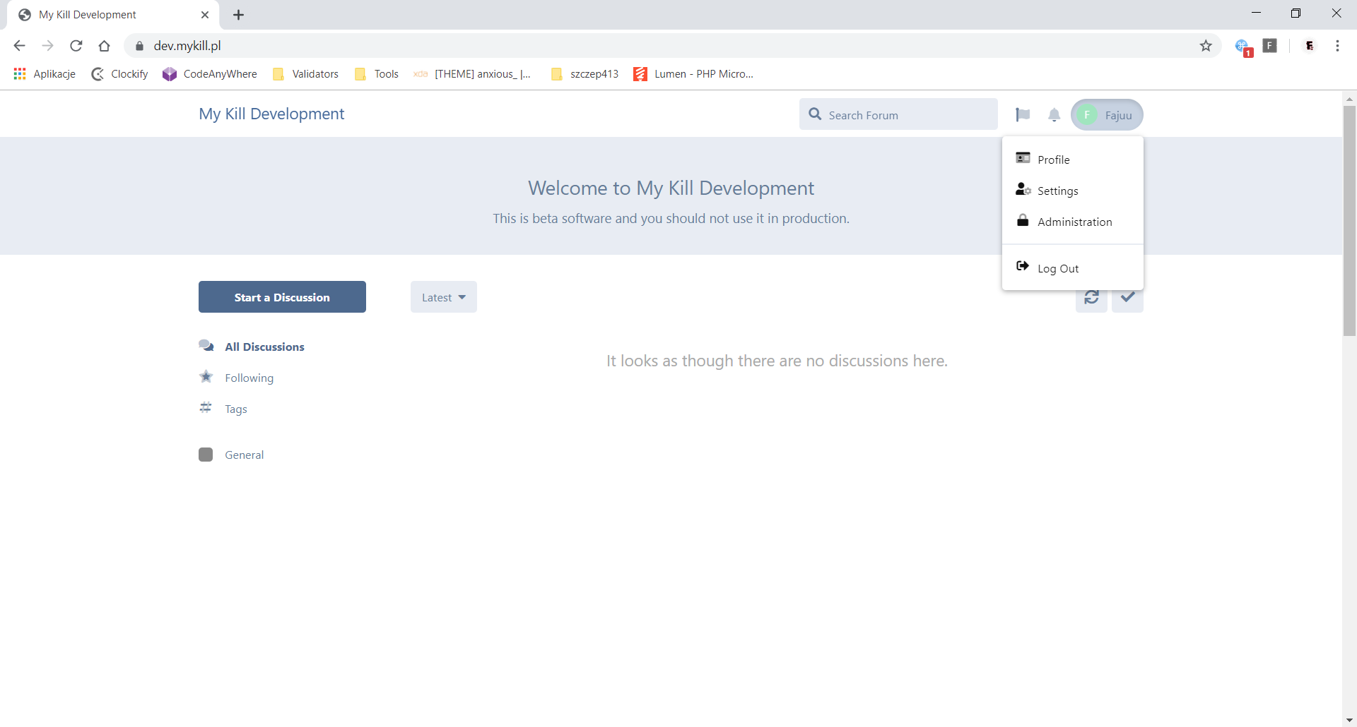Click the refresh discussions icon

[1091, 297]
